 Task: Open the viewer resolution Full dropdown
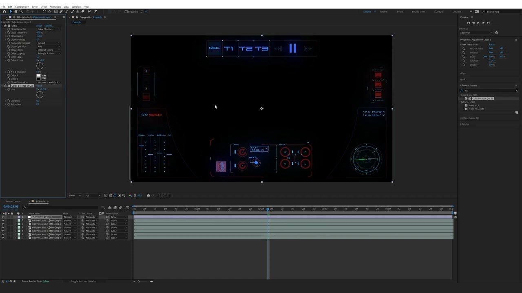coord(93,195)
